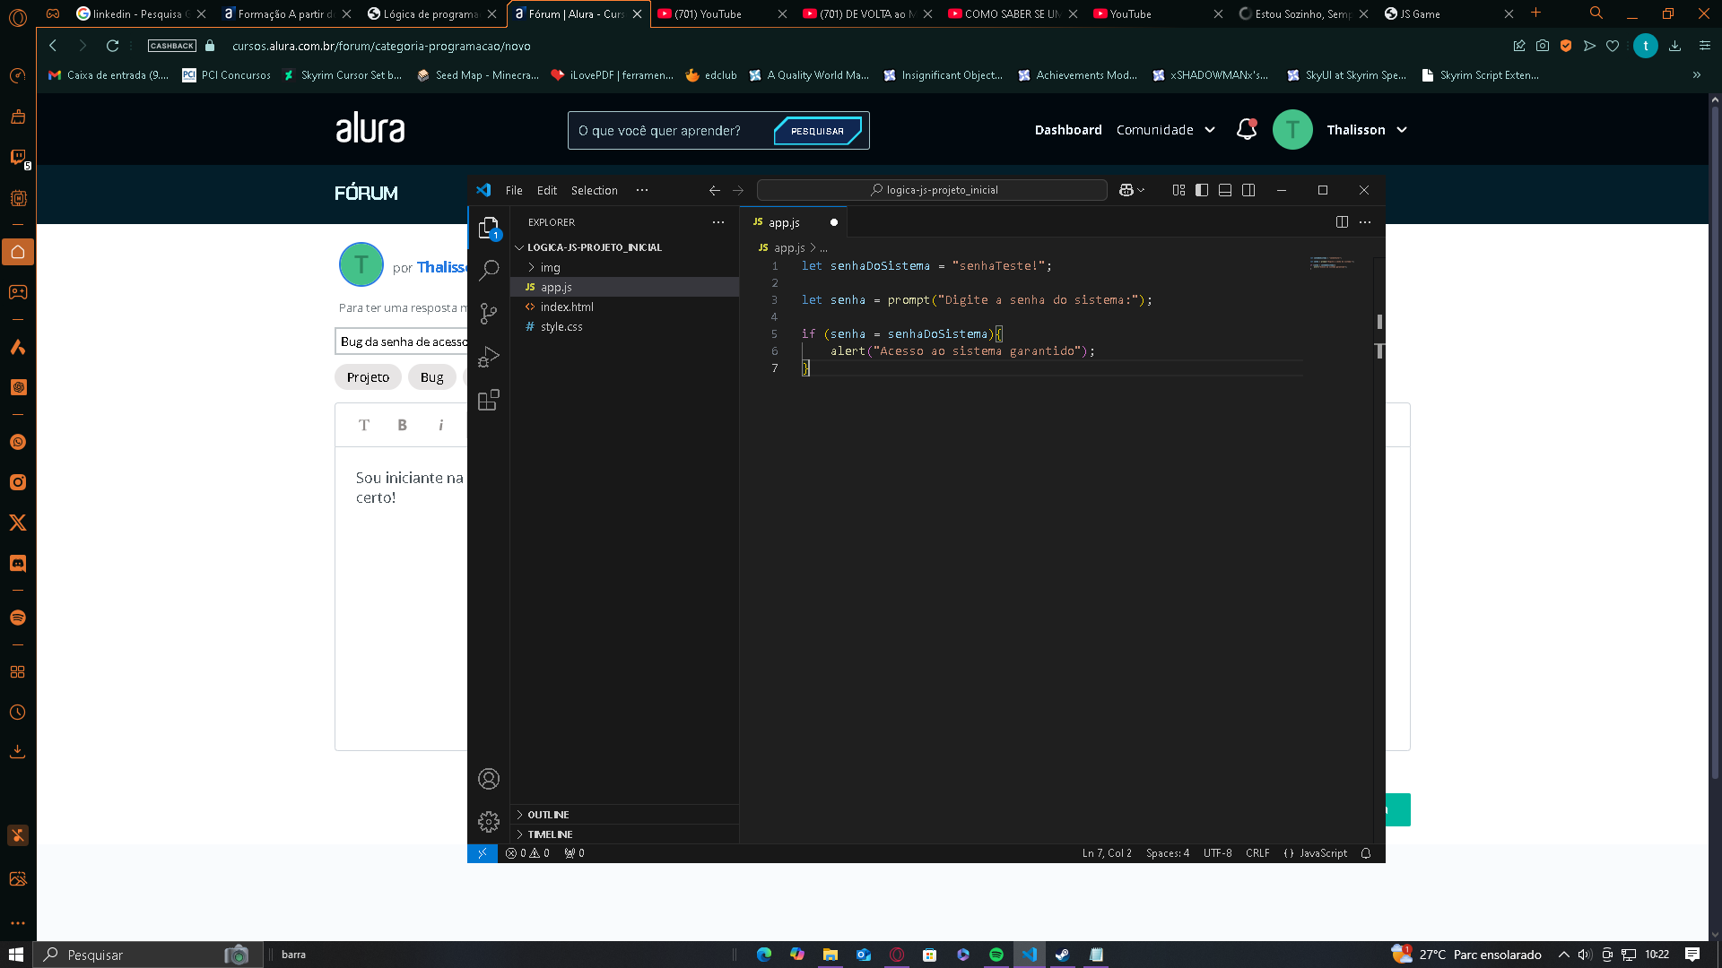The width and height of the screenshot is (1722, 968).
Task: Open Alura notifications bell
Action: tap(1247, 130)
